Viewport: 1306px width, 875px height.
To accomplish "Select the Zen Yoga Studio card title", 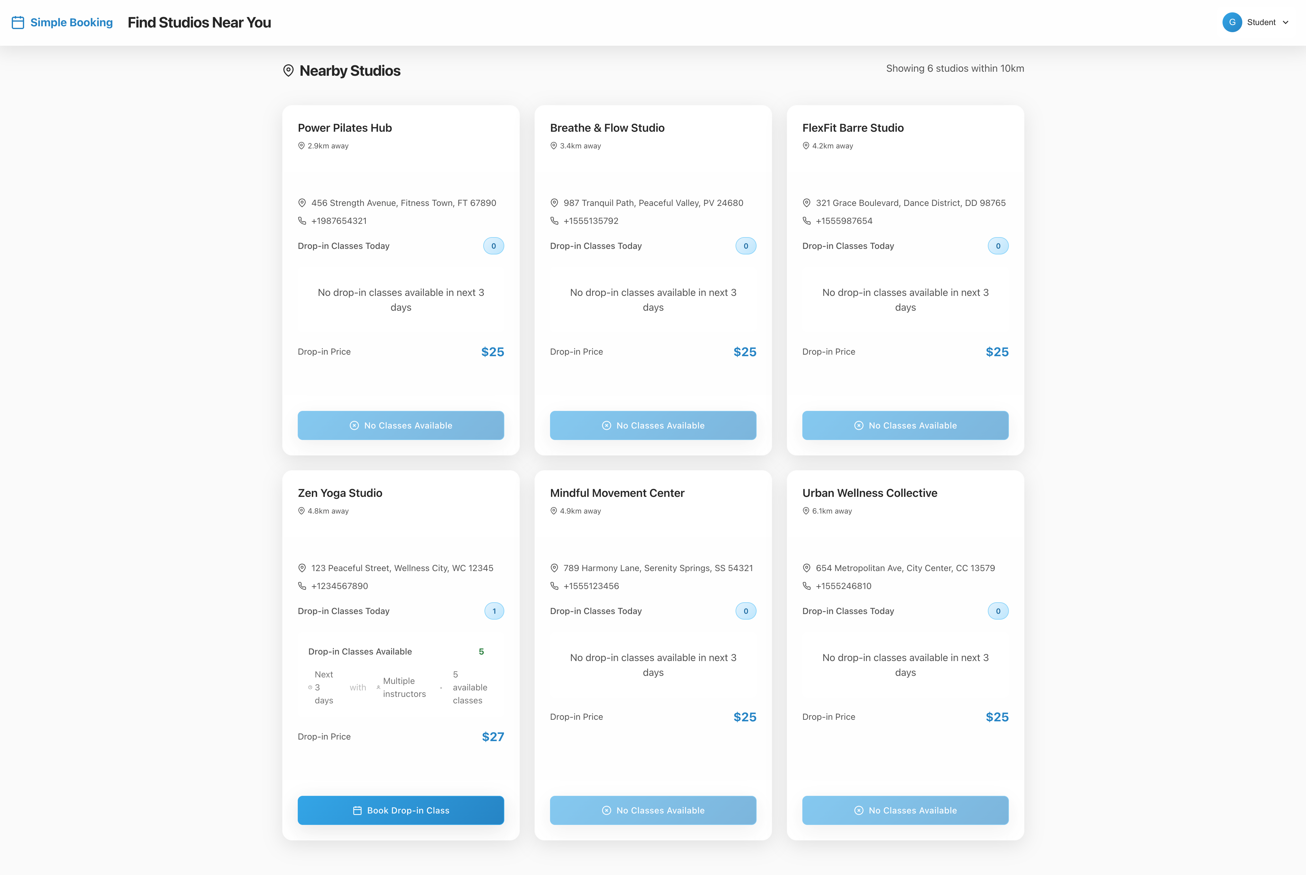I will pyautogui.click(x=340, y=493).
